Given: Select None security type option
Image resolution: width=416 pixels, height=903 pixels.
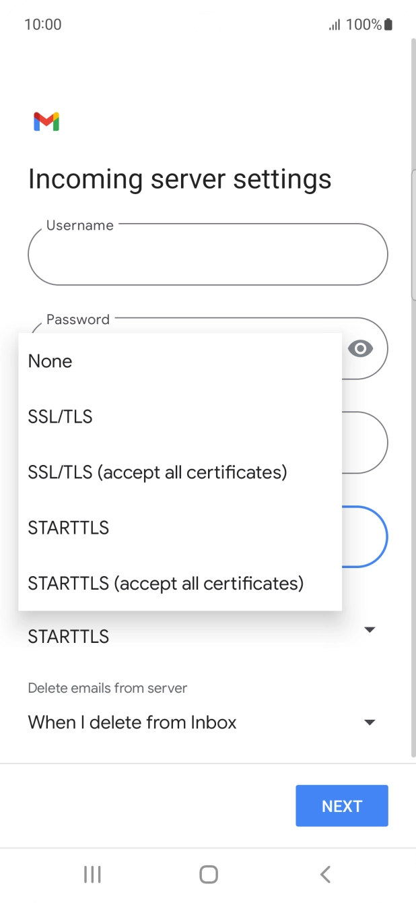Looking at the screenshot, I should 50,361.
